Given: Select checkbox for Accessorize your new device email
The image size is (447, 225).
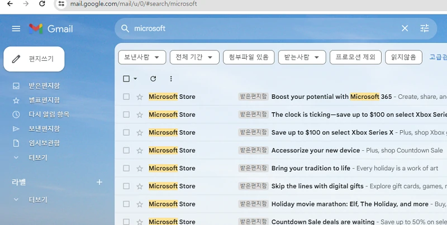Looking at the screenshot, I should point(126,150).
